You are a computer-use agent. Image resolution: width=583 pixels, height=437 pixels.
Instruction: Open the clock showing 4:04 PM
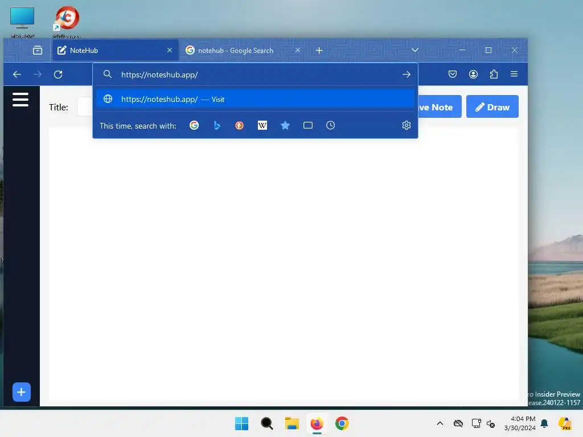click(x=520, y=423)
